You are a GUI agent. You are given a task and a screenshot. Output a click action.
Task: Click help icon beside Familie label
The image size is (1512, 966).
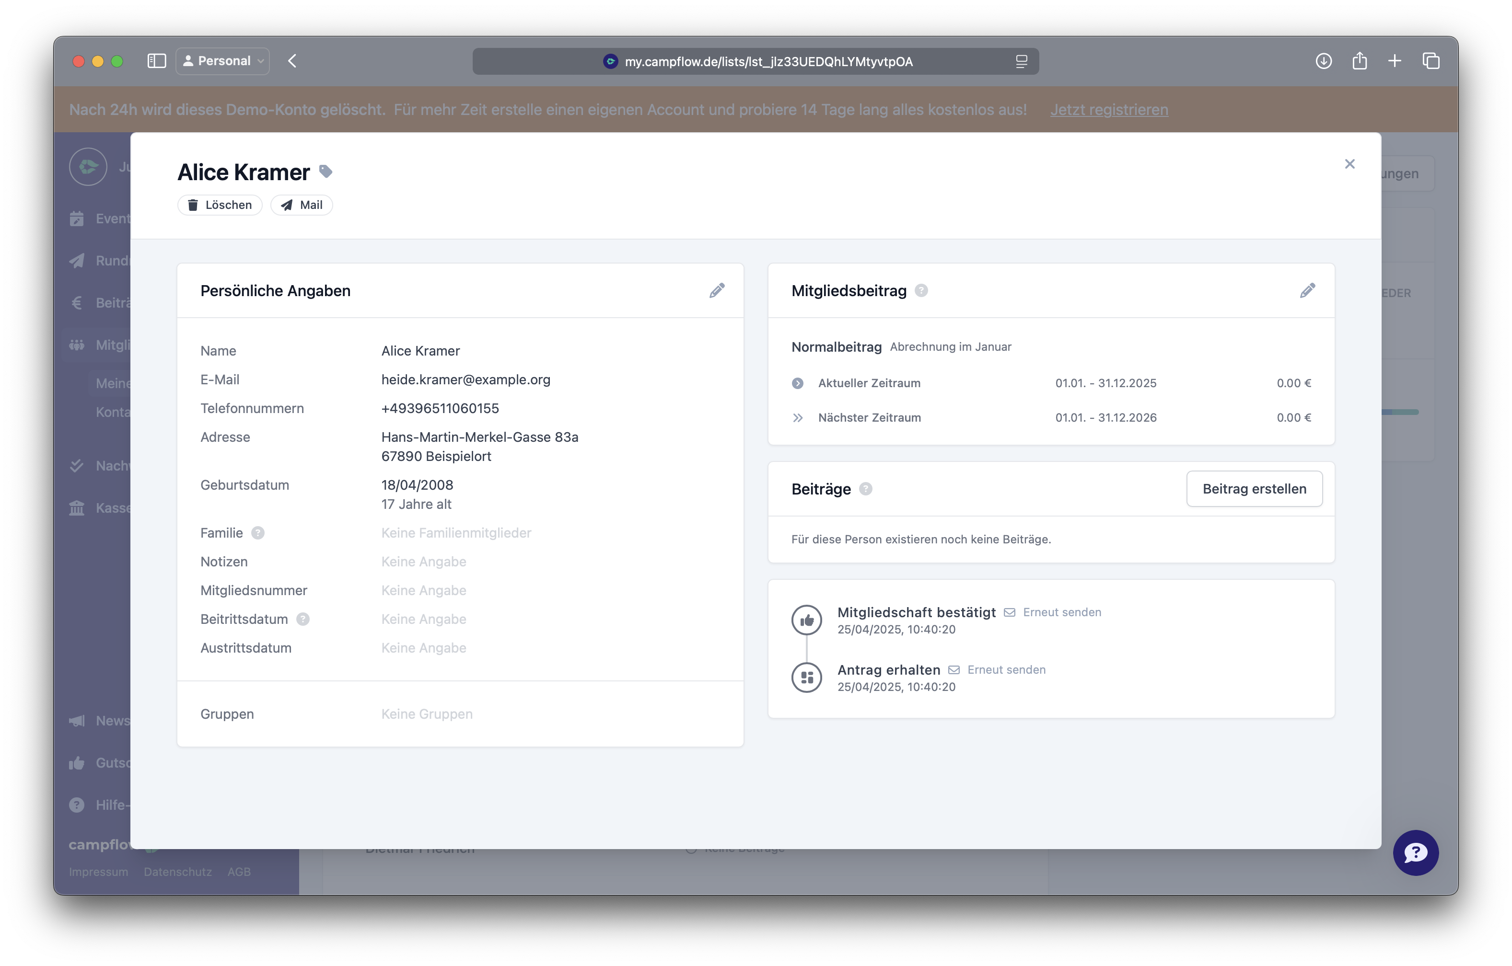(257, 533)
